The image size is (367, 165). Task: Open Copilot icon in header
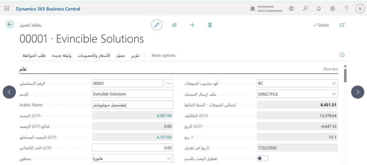coord(291,9)
